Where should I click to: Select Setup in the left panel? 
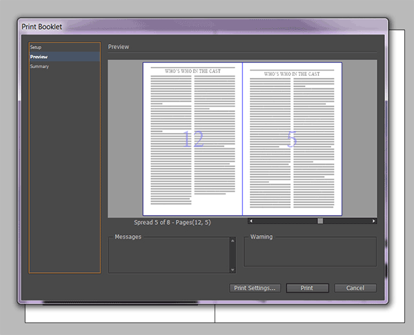pyautogui.click(x=36, y=47)
